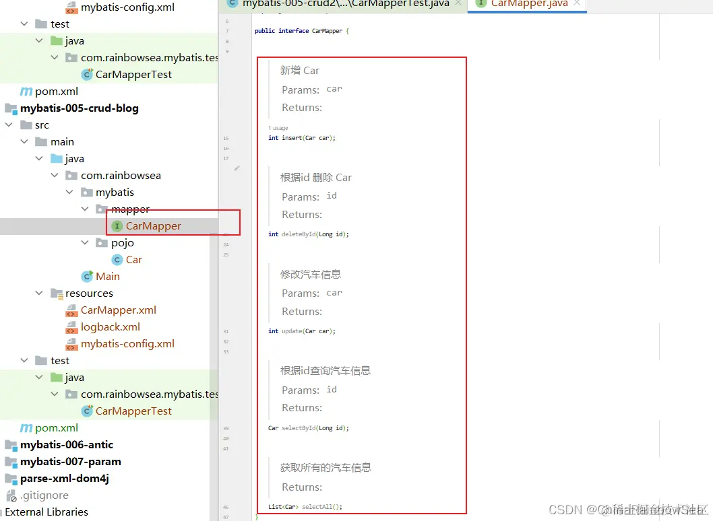Click the rendered doc comment '新增 Car'

tap(300, 71)
